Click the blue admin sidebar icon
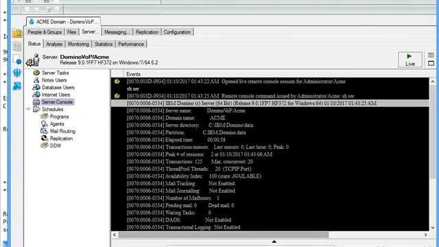The image size is (439, 247). 17,86
